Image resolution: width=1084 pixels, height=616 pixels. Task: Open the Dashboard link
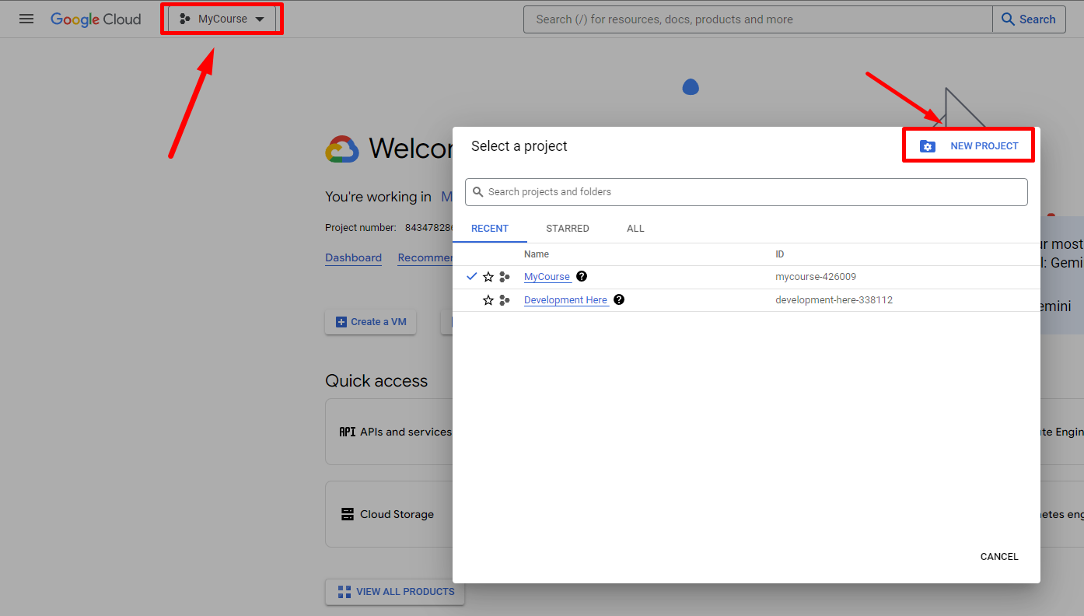pyautogui.click(x=354, y=257)
